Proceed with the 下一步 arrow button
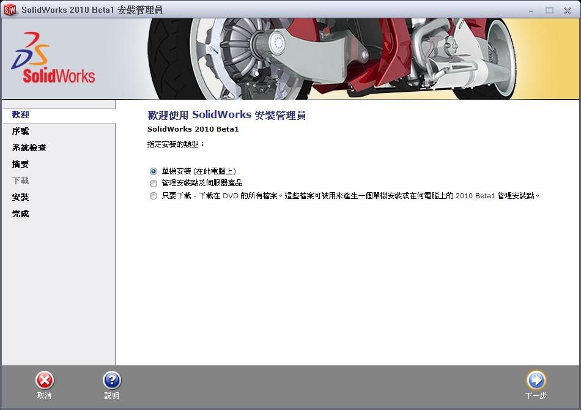The image size is (581, 410). pos(536,380)
